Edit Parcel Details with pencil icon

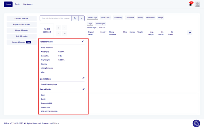(x=83, y=42)
